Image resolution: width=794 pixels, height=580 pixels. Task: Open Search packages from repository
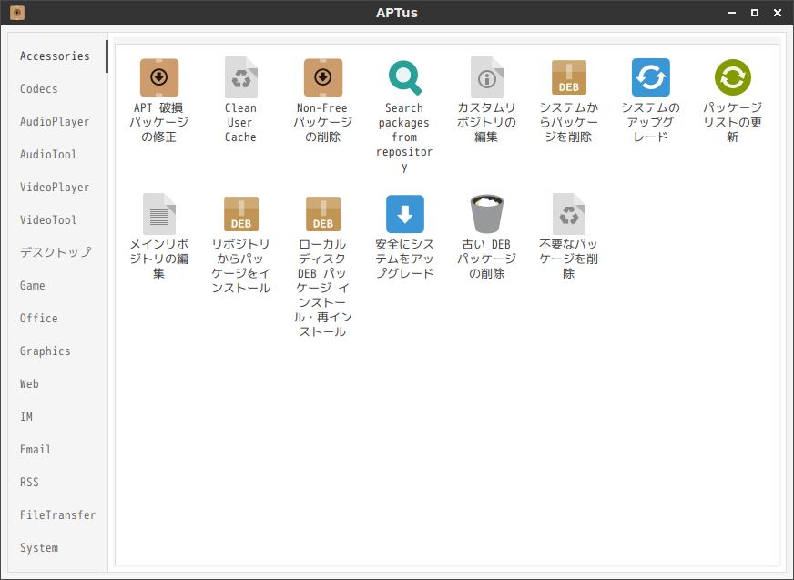tap(404, 77)
